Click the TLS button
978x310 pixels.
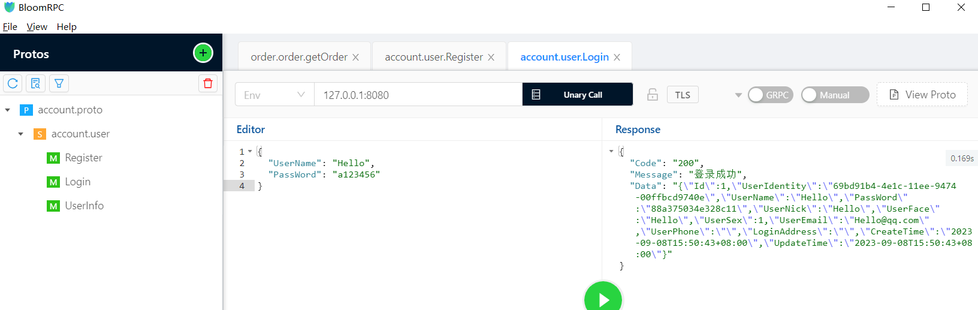pos(683,95)
